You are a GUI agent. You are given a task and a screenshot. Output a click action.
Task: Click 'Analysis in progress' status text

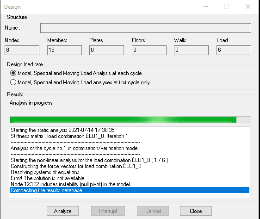31,103
